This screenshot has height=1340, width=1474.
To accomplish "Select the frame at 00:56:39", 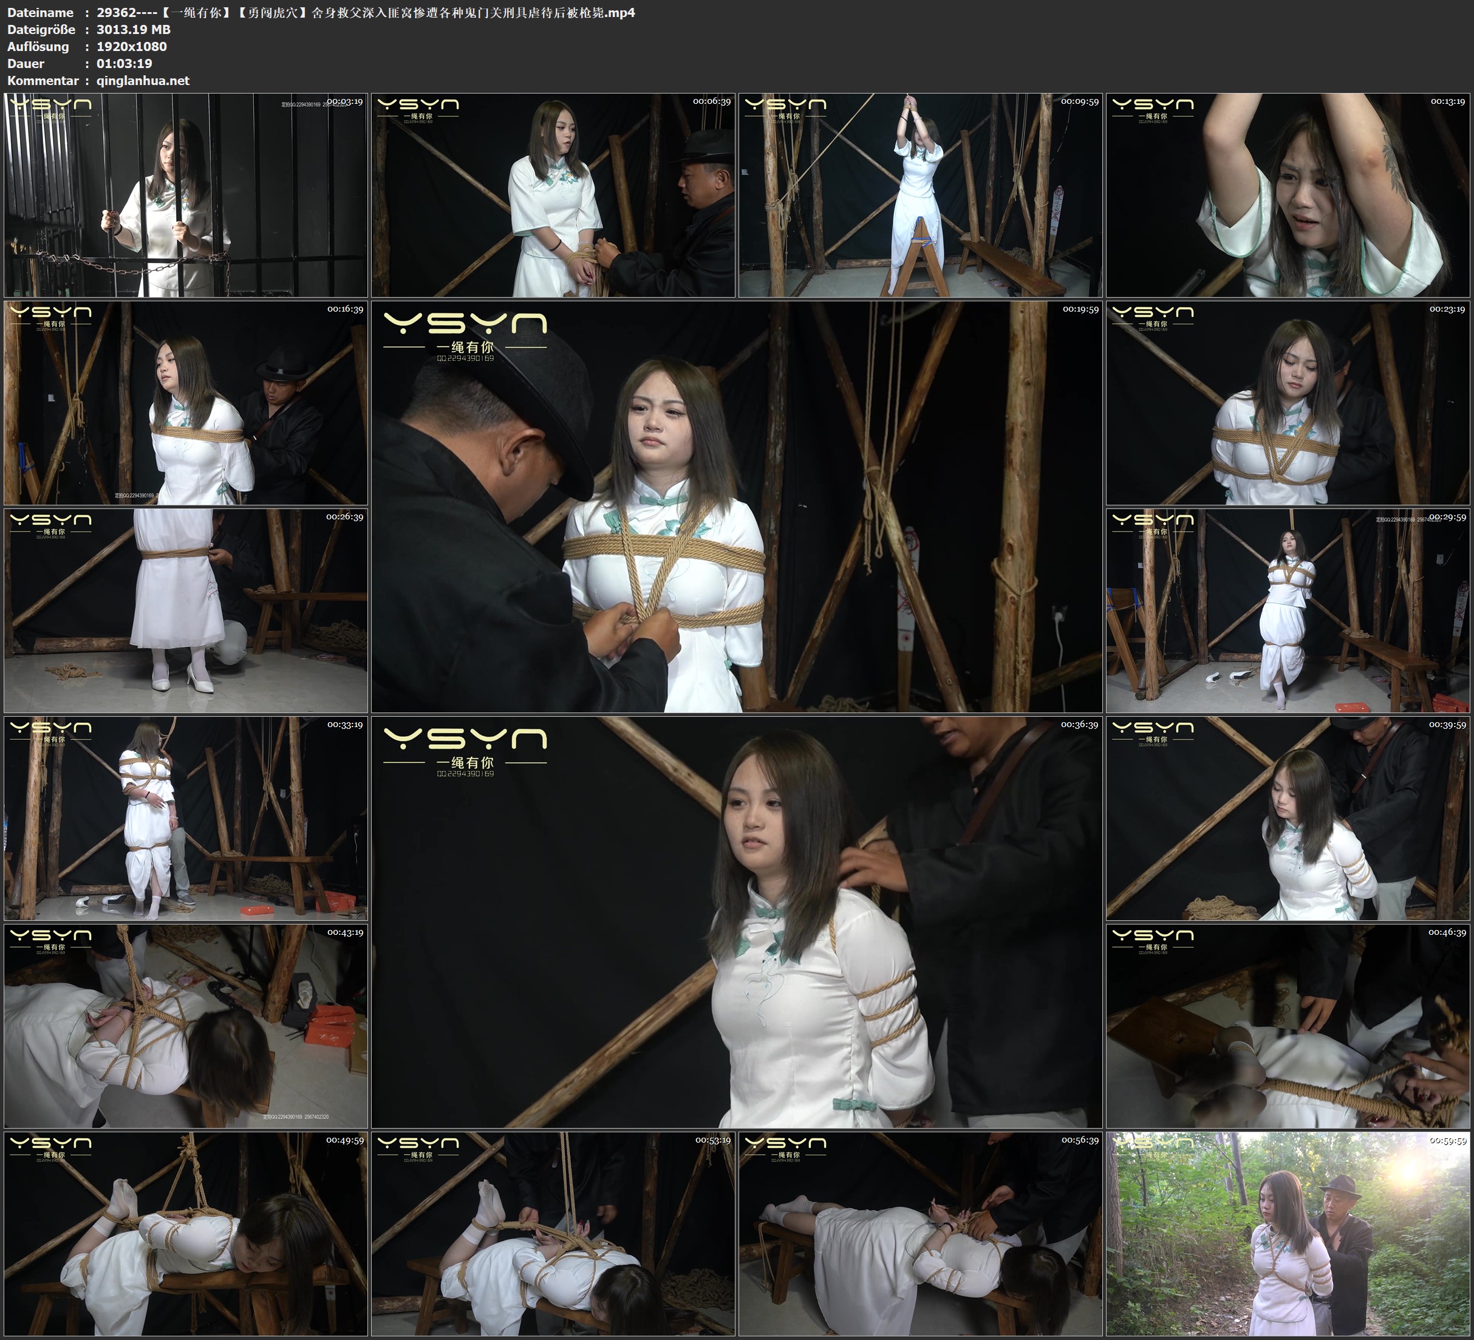I will pyautogui.click(x=920, y=1233).
